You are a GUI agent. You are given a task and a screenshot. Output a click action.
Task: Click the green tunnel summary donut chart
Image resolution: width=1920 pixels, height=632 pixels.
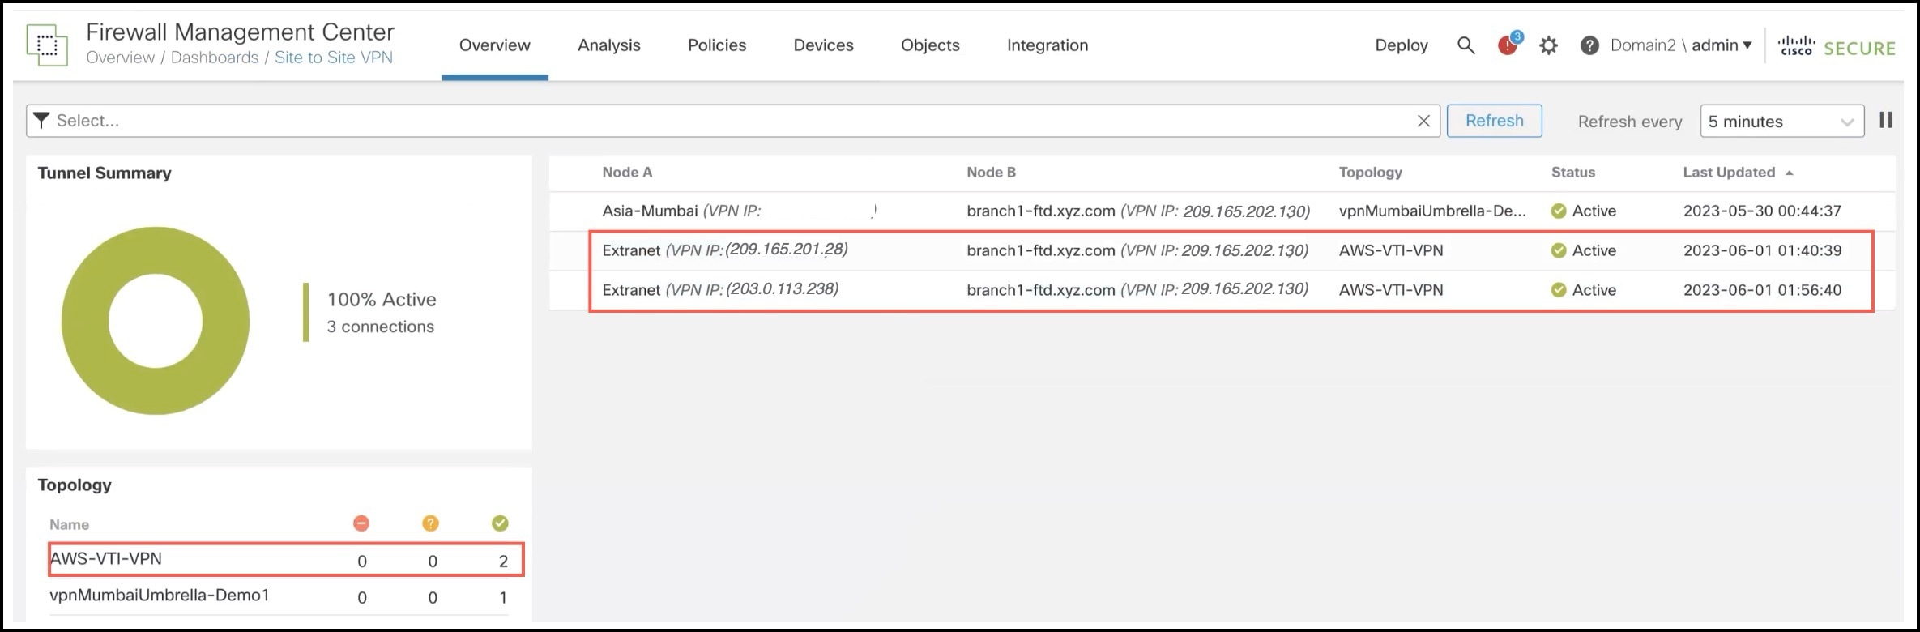pos(155,321)
